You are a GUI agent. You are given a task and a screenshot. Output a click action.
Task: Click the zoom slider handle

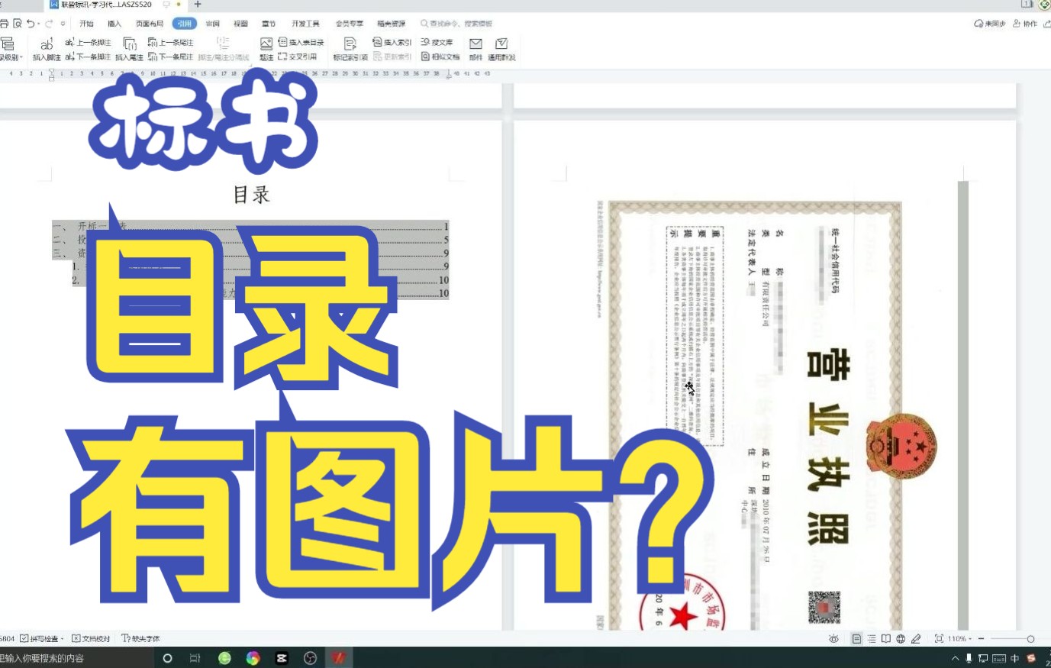tap(1030, 638)
